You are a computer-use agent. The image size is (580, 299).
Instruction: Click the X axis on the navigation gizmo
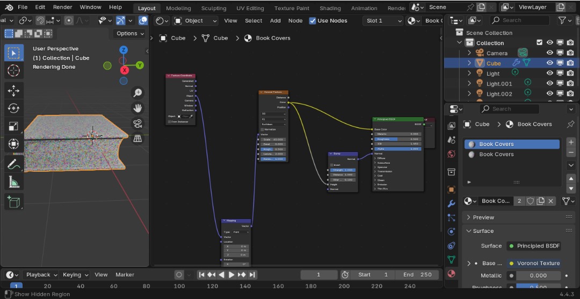[125, 70]
